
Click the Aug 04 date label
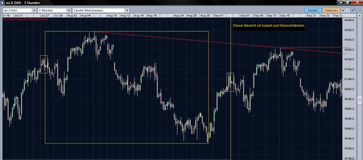click(x=86, y=16)
